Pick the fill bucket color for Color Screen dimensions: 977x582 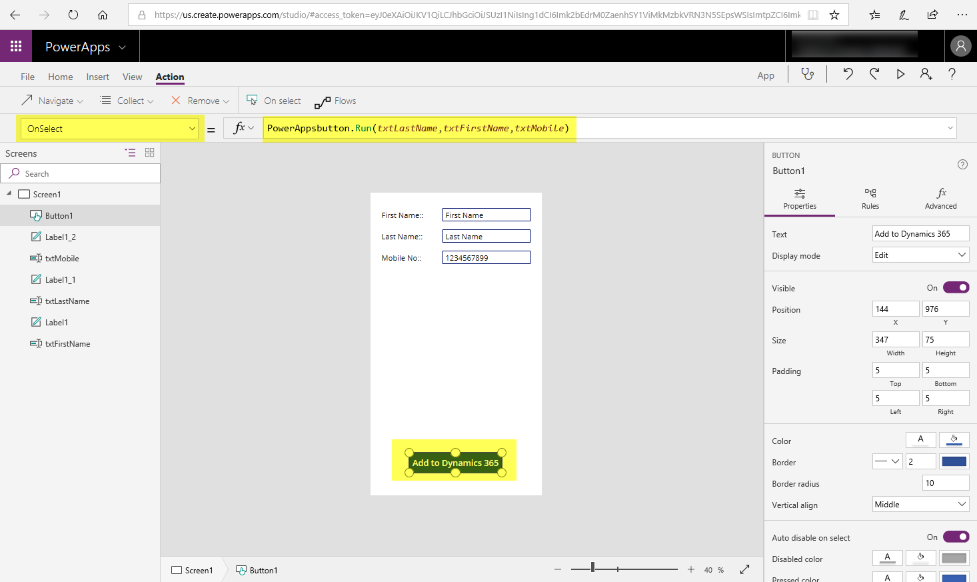point(954,440)
